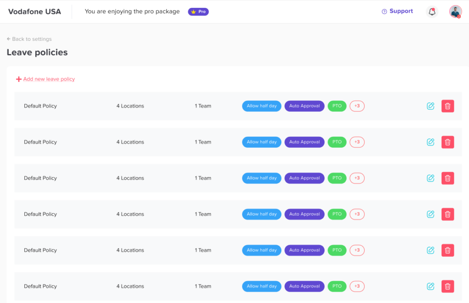Screen dimensions: 469x303
Task: Delete the second Default Policy row
Action: (447, 142)
